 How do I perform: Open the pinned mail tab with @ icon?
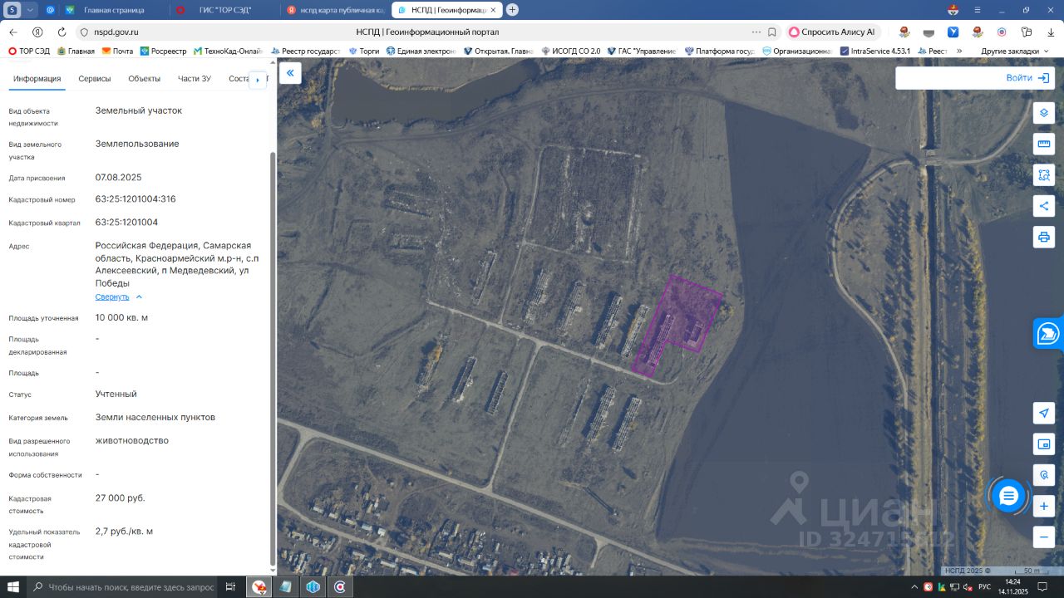click(x=50, y=10)
